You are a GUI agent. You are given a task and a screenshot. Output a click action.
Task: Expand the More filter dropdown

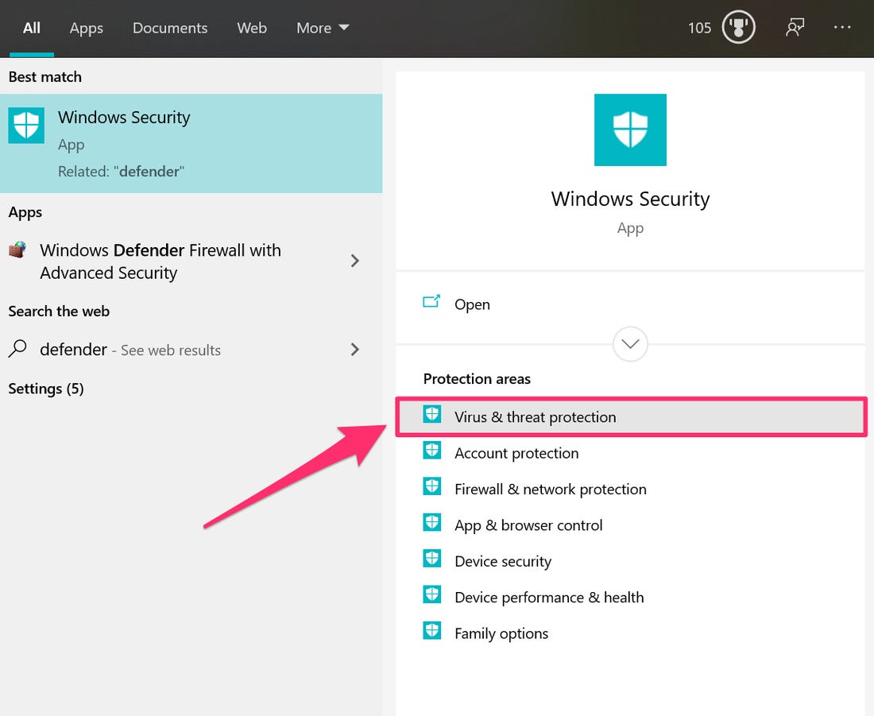323,28
